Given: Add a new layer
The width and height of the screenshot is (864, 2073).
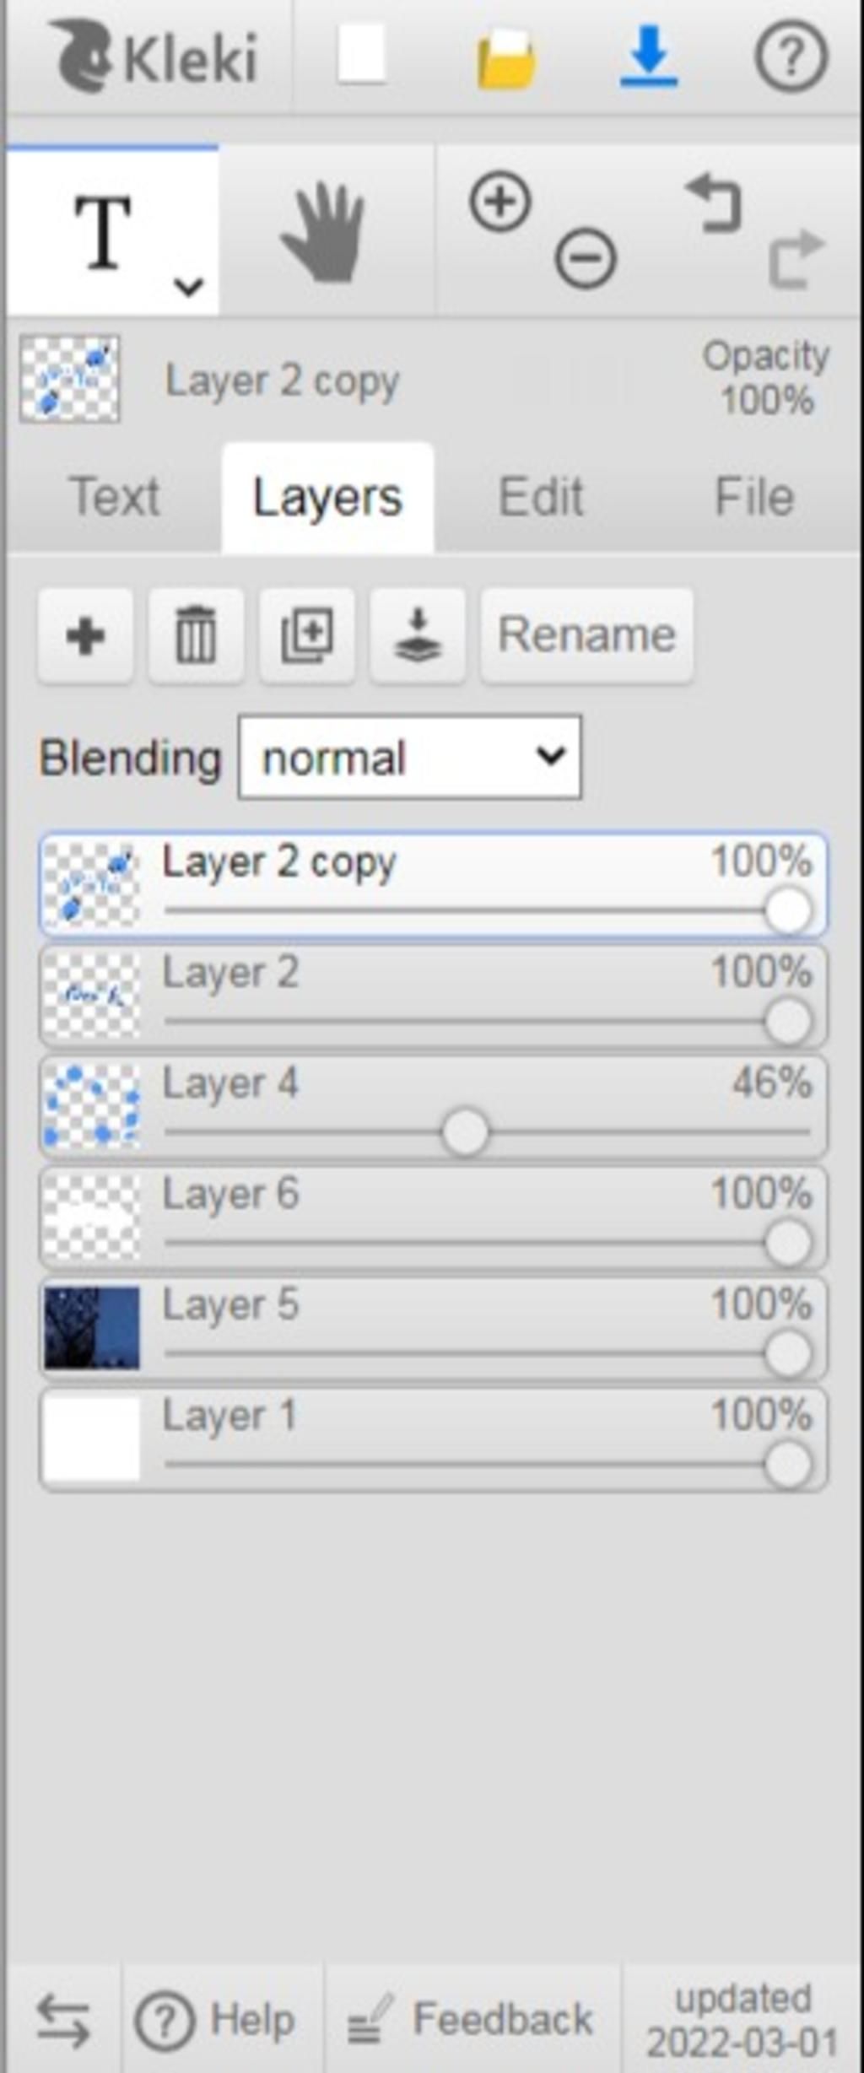Looking at the screenshot, I should (85, 634).
